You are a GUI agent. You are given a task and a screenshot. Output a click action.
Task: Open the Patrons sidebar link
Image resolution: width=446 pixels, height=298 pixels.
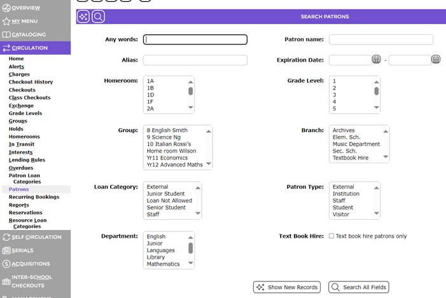tap(19, 189)
